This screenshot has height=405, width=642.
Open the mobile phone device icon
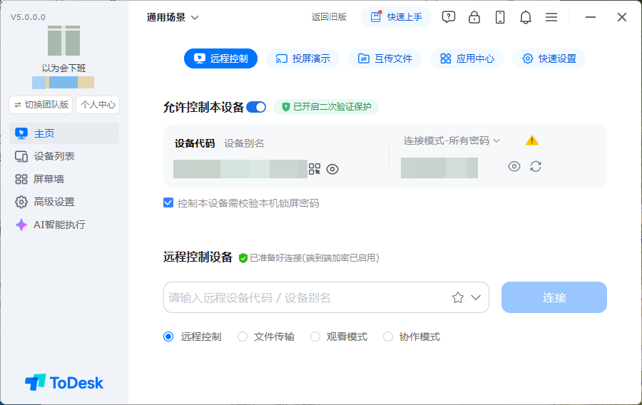point(500,17)
